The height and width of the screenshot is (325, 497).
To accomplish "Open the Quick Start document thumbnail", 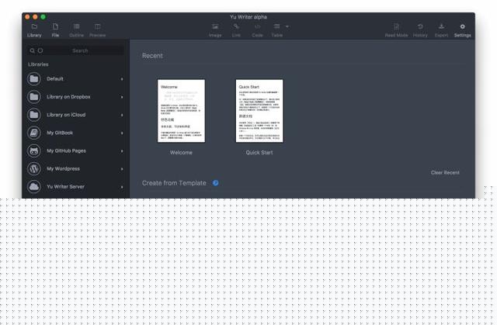I will pos(259,111).
